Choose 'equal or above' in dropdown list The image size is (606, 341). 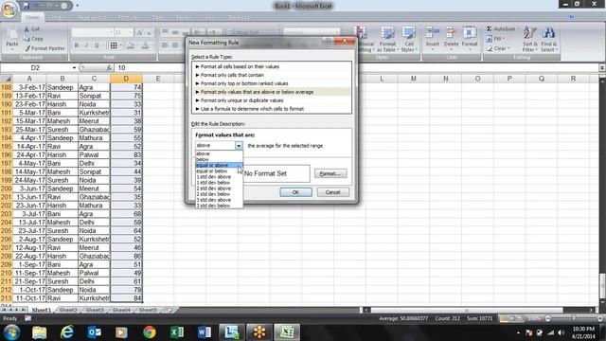(x=219, y=165)
